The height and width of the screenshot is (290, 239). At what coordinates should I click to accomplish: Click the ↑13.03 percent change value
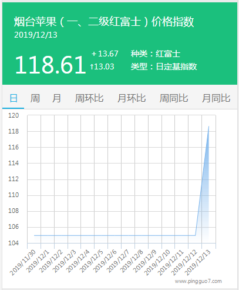[102, 66]
